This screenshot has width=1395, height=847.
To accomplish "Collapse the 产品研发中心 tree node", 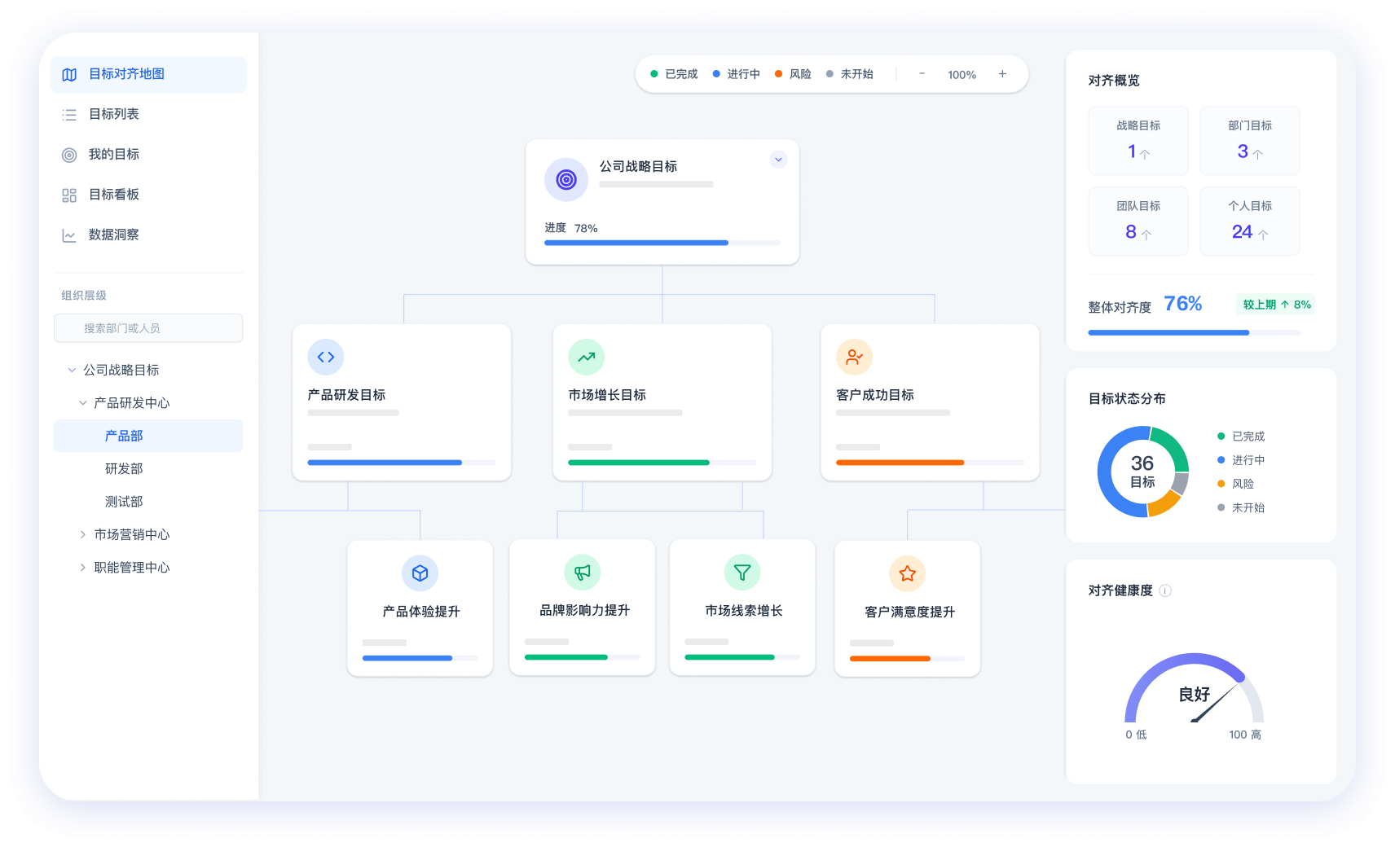I will [x=82, y=403].
